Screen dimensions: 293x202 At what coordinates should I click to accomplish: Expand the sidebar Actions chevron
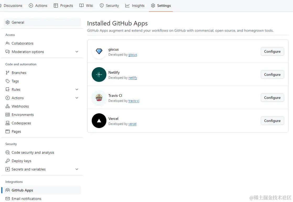pyautogui.click(x=77, y=98)
